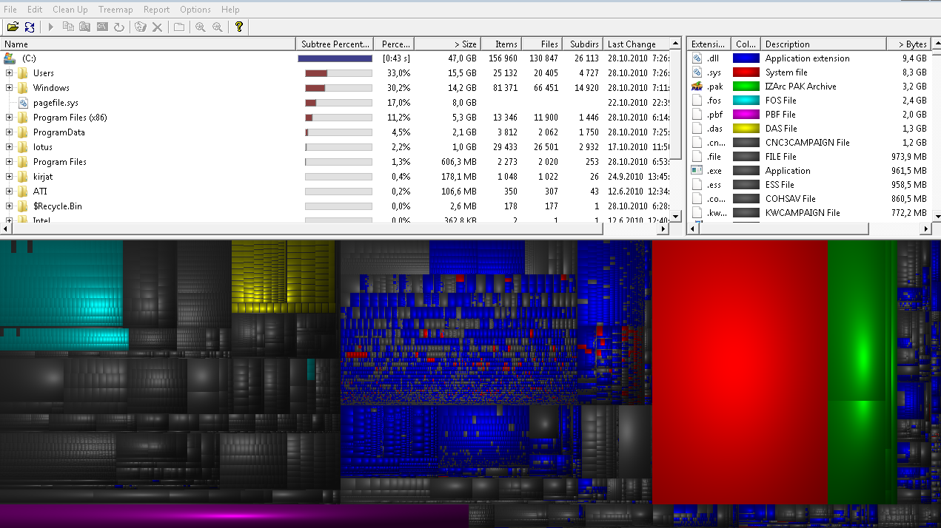Expand the ProgramData folder node
941x528 pixels.
coord(9,132)
